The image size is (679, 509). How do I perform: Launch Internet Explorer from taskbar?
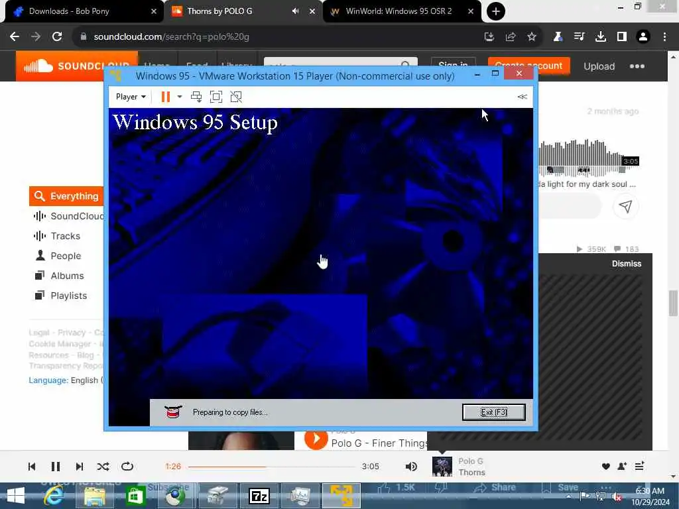point(54,496)
